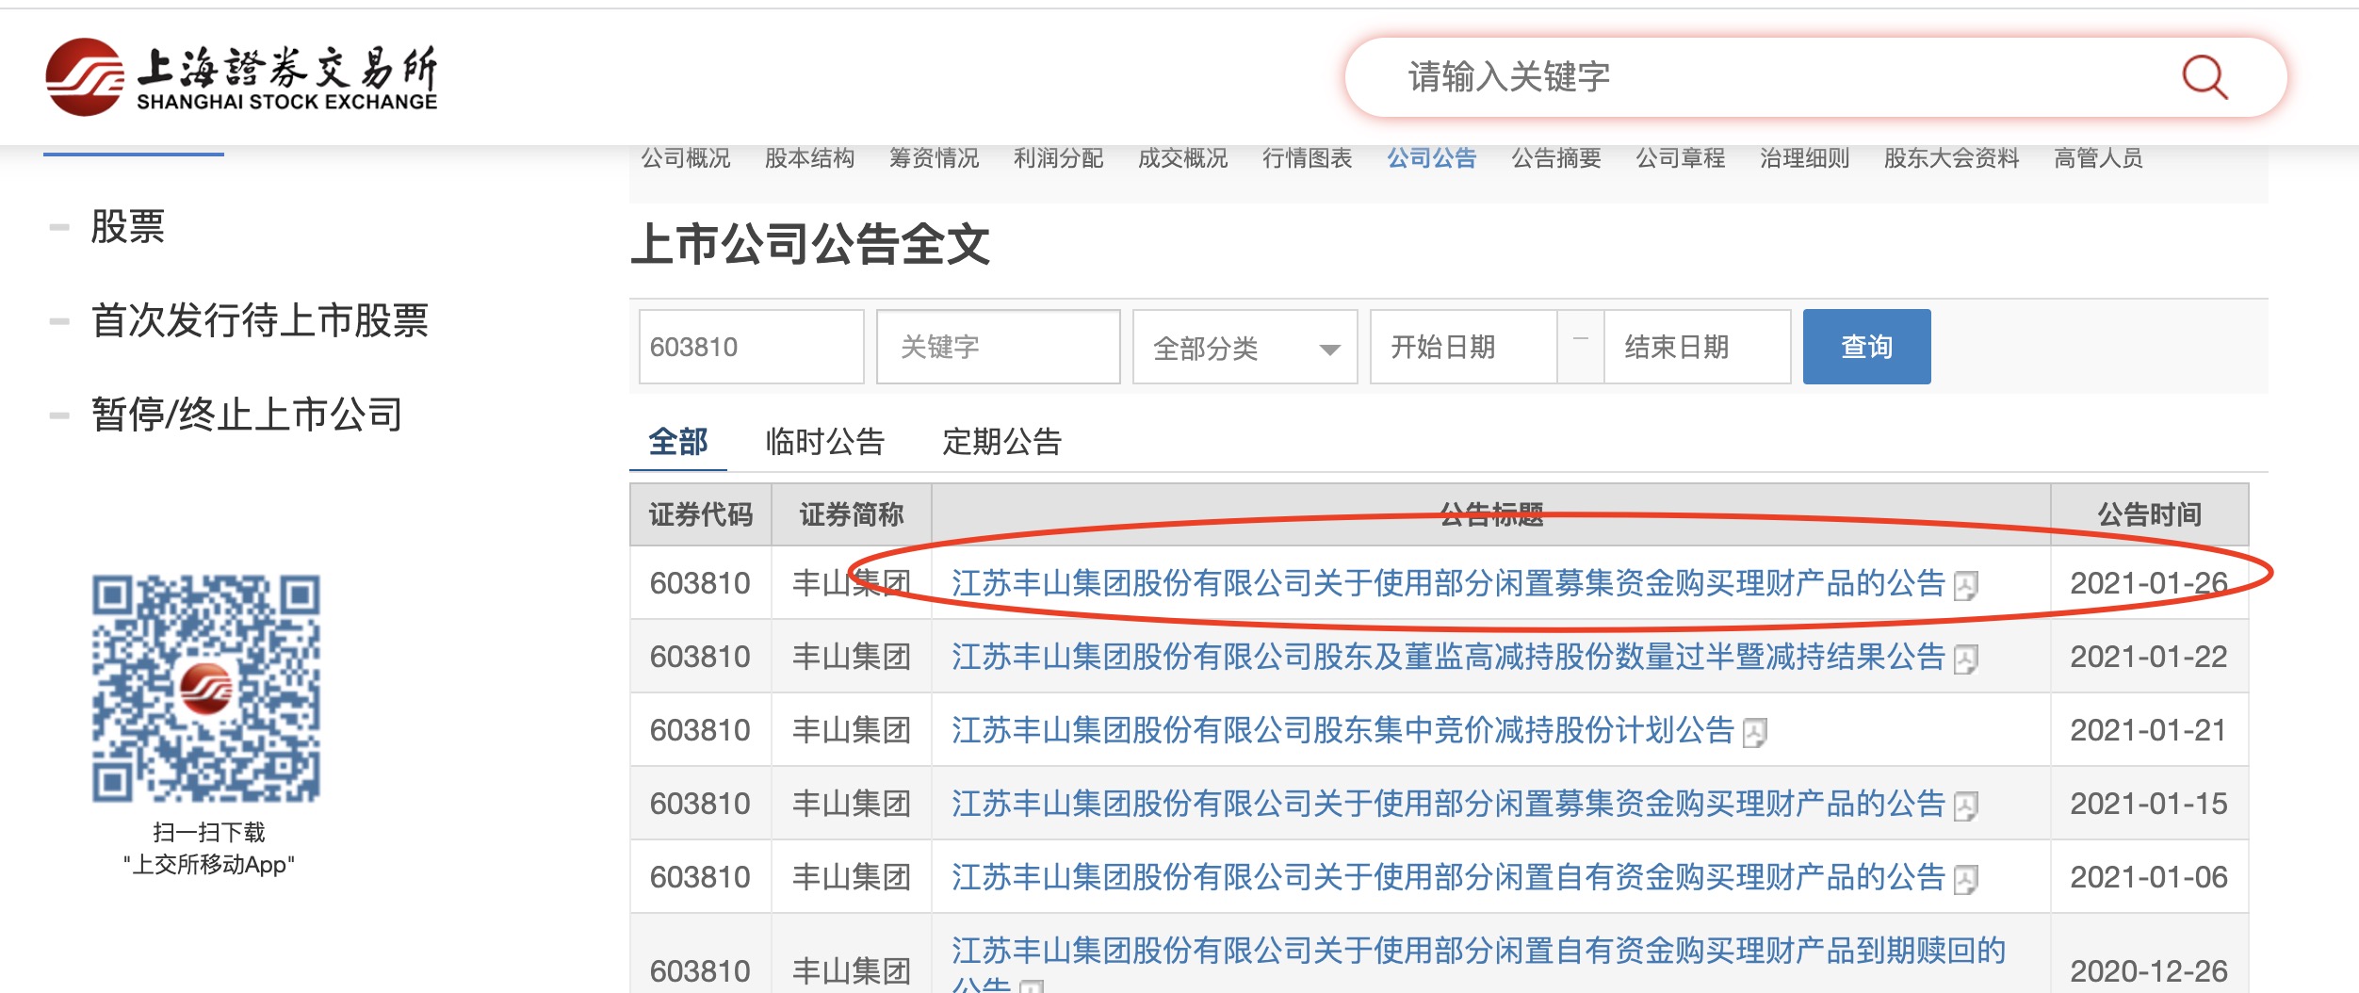Click 暂停/终止上市公司 in the sidebar
This screenshot has height=993, width=2359.
[x=247, y=415]
